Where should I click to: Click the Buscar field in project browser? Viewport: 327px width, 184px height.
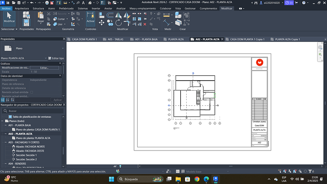click(33, 111)
